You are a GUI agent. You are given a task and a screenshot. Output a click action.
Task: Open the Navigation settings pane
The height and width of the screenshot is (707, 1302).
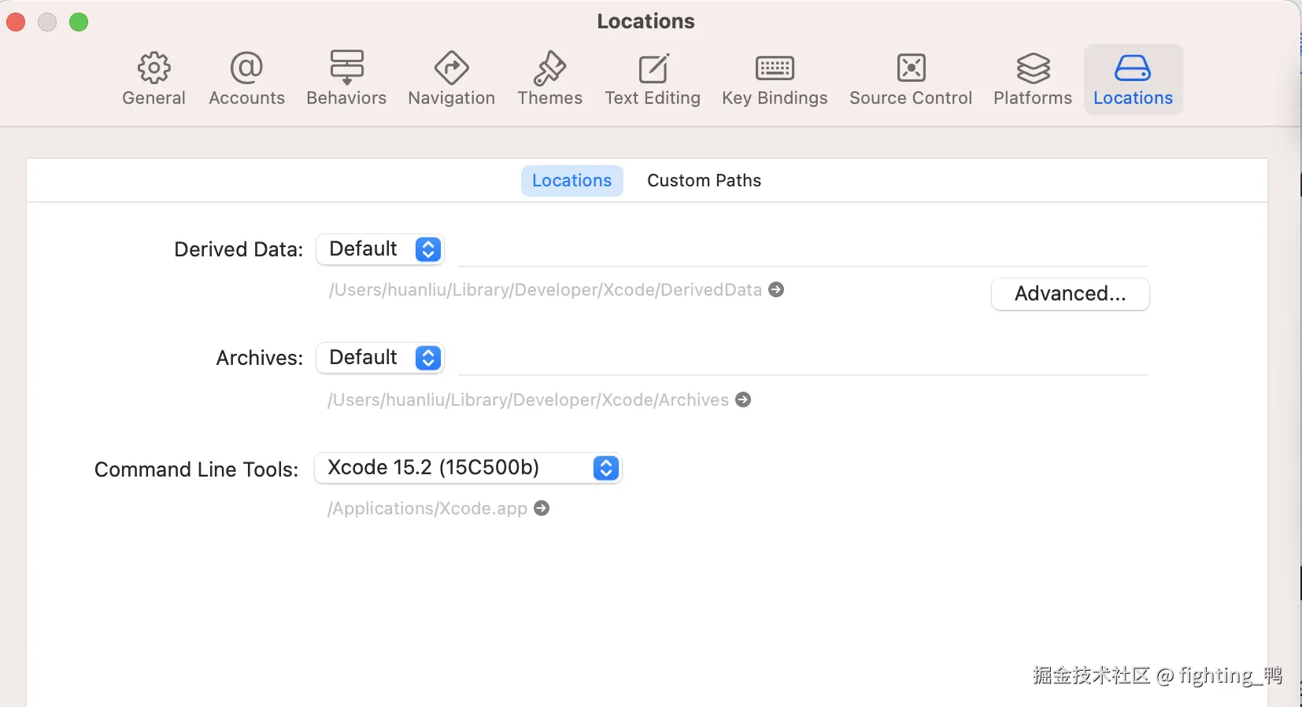(451, 79)
